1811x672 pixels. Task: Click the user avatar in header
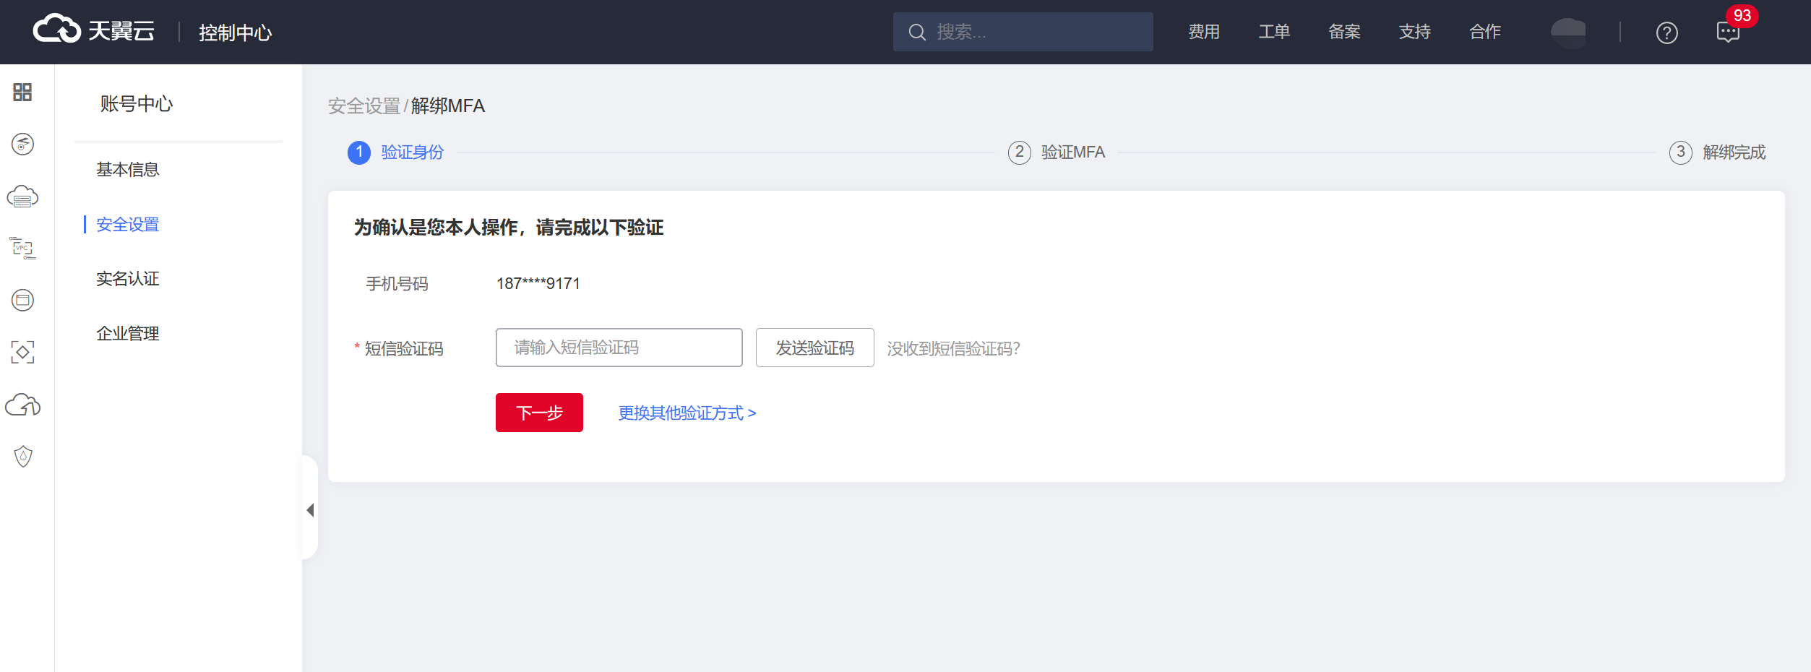1568,32
